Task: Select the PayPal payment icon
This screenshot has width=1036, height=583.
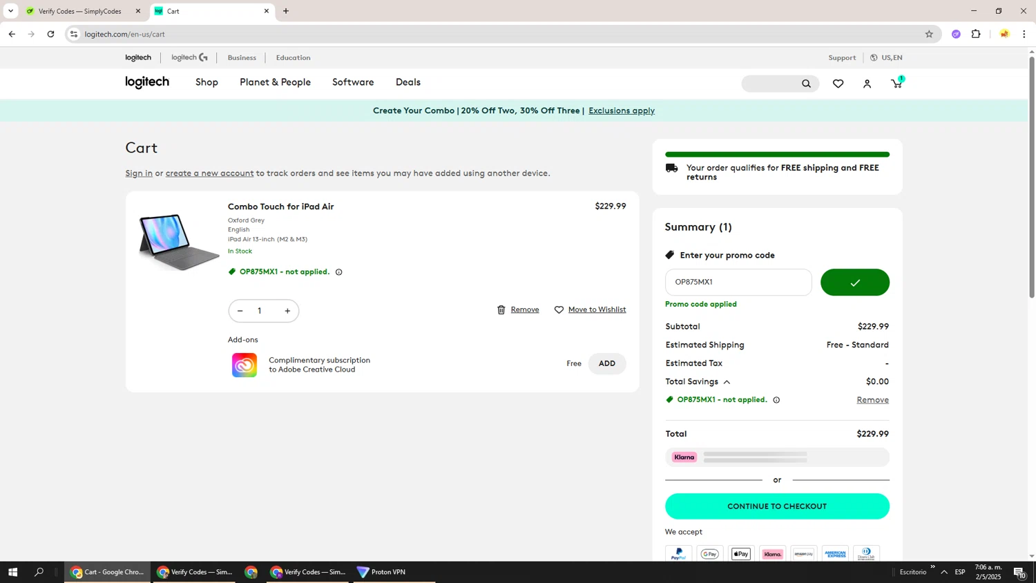Action: tap(678, 554)
